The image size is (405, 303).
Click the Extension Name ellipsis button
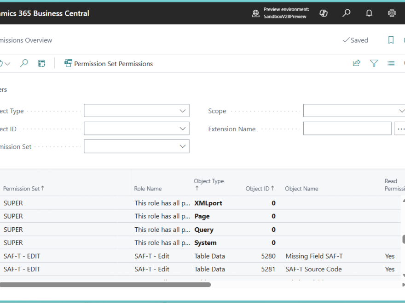[400, 129]
